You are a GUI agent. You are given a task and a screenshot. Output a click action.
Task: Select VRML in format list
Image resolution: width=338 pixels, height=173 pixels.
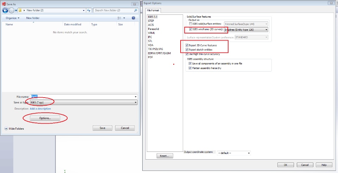151,33
